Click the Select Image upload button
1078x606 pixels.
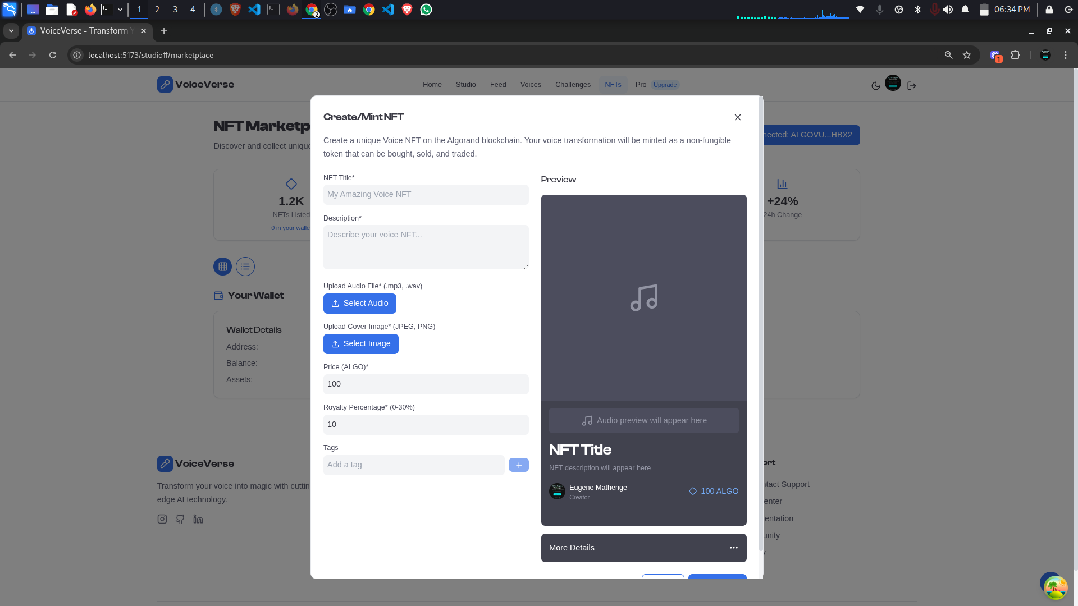click(x=360, y=344)
